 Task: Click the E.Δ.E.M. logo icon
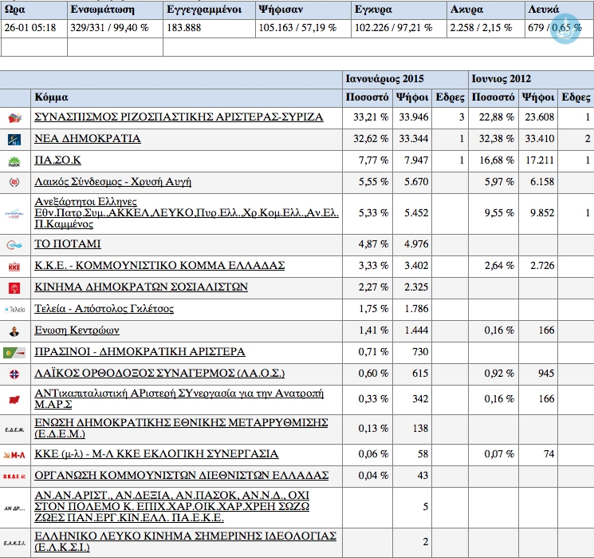click(x=14, y=429)
